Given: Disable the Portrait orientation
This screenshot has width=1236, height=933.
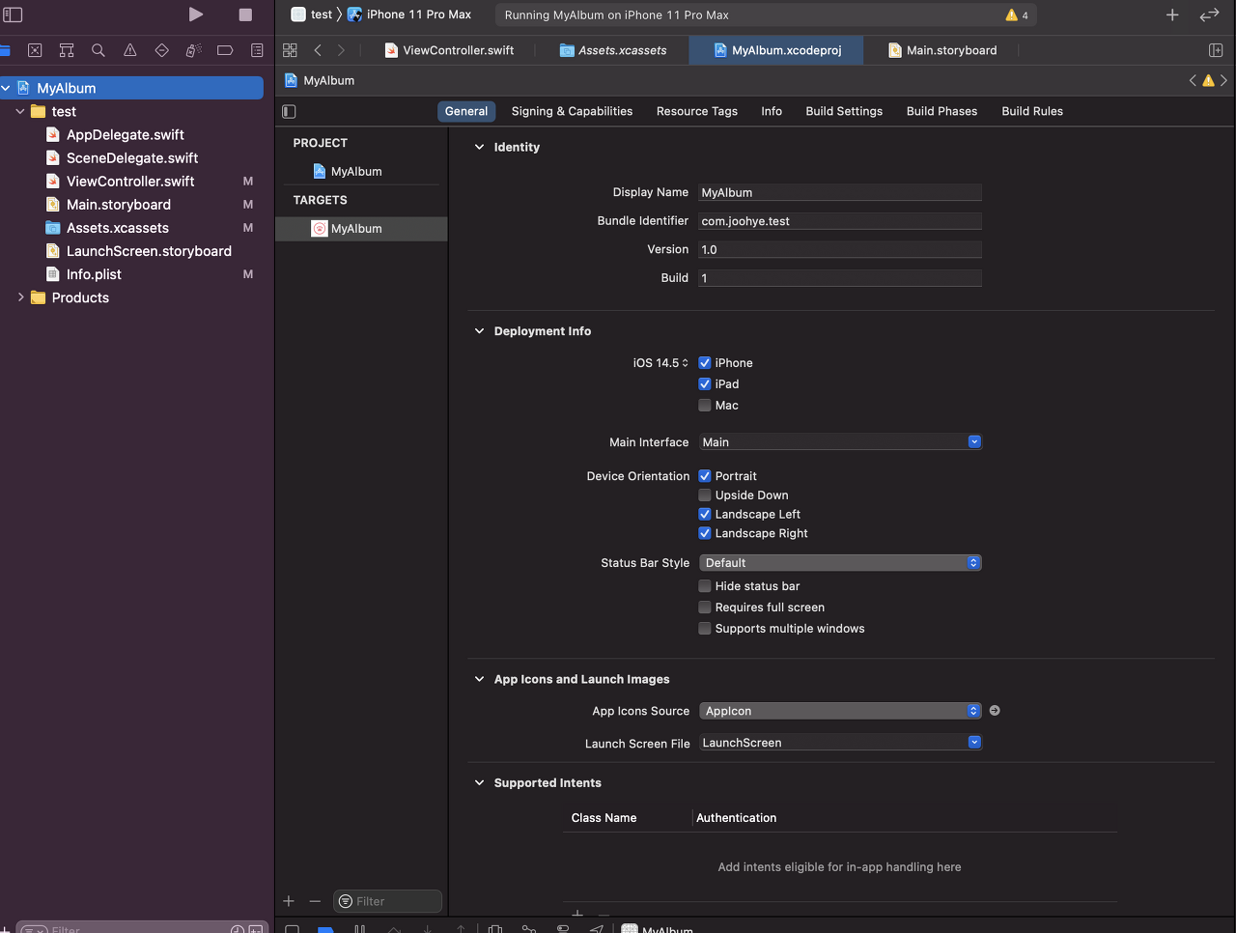Looking at the screenshot, I should (x=705, y=476).
